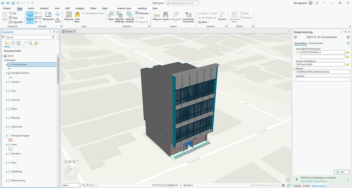Pause drawing in the status bar
The height and width of the screenshot is (188, 352).
283,185
